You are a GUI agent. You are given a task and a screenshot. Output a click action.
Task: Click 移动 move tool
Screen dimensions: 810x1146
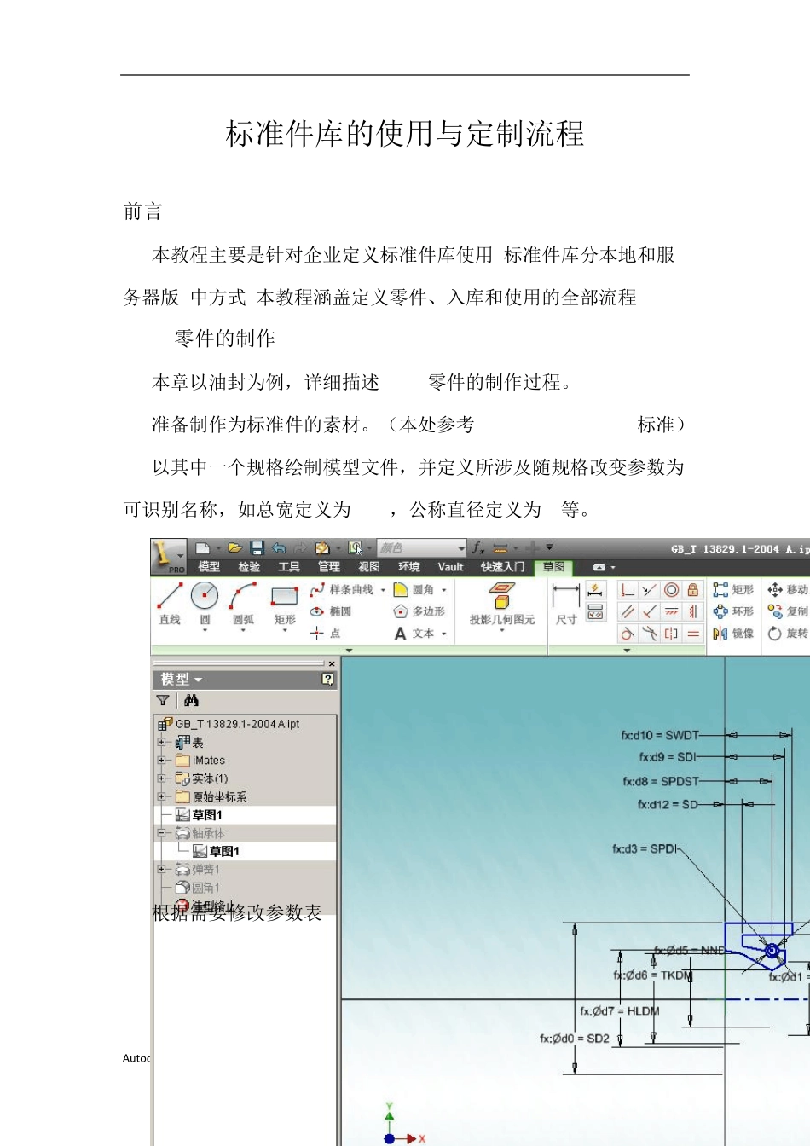(788, 589)
